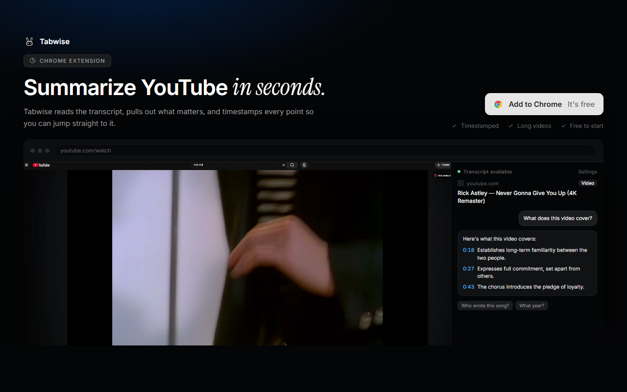Viewport: 627px width, 392px height.
Task: Click the Tabwise rabbit logo icon
Action: (x=29, y=42)
